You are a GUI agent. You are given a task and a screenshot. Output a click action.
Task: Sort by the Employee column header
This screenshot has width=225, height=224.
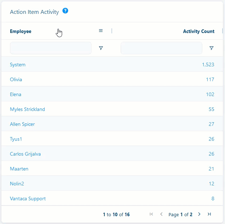pyautogui.click(x=21, y=31)
